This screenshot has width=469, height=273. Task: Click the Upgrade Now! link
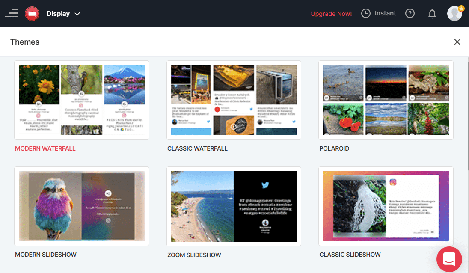(x=331, y=14)
